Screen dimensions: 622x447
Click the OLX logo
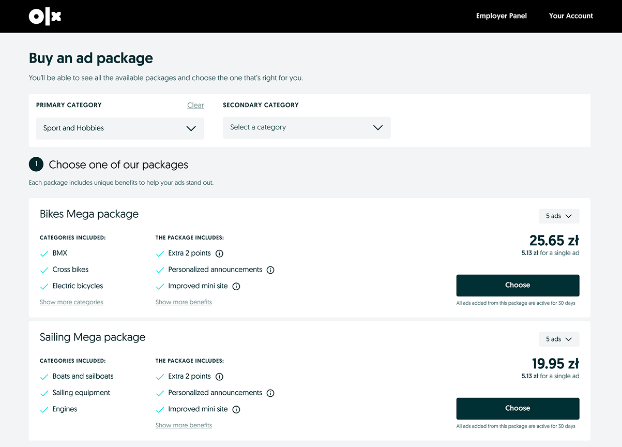tap(45, 17)
